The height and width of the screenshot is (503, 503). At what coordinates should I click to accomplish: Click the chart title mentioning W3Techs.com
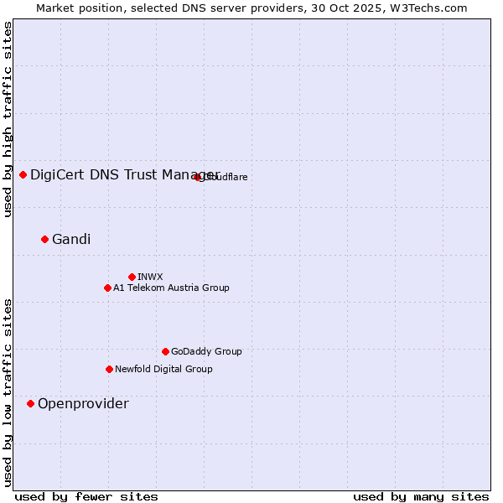(x=251, y=8)
